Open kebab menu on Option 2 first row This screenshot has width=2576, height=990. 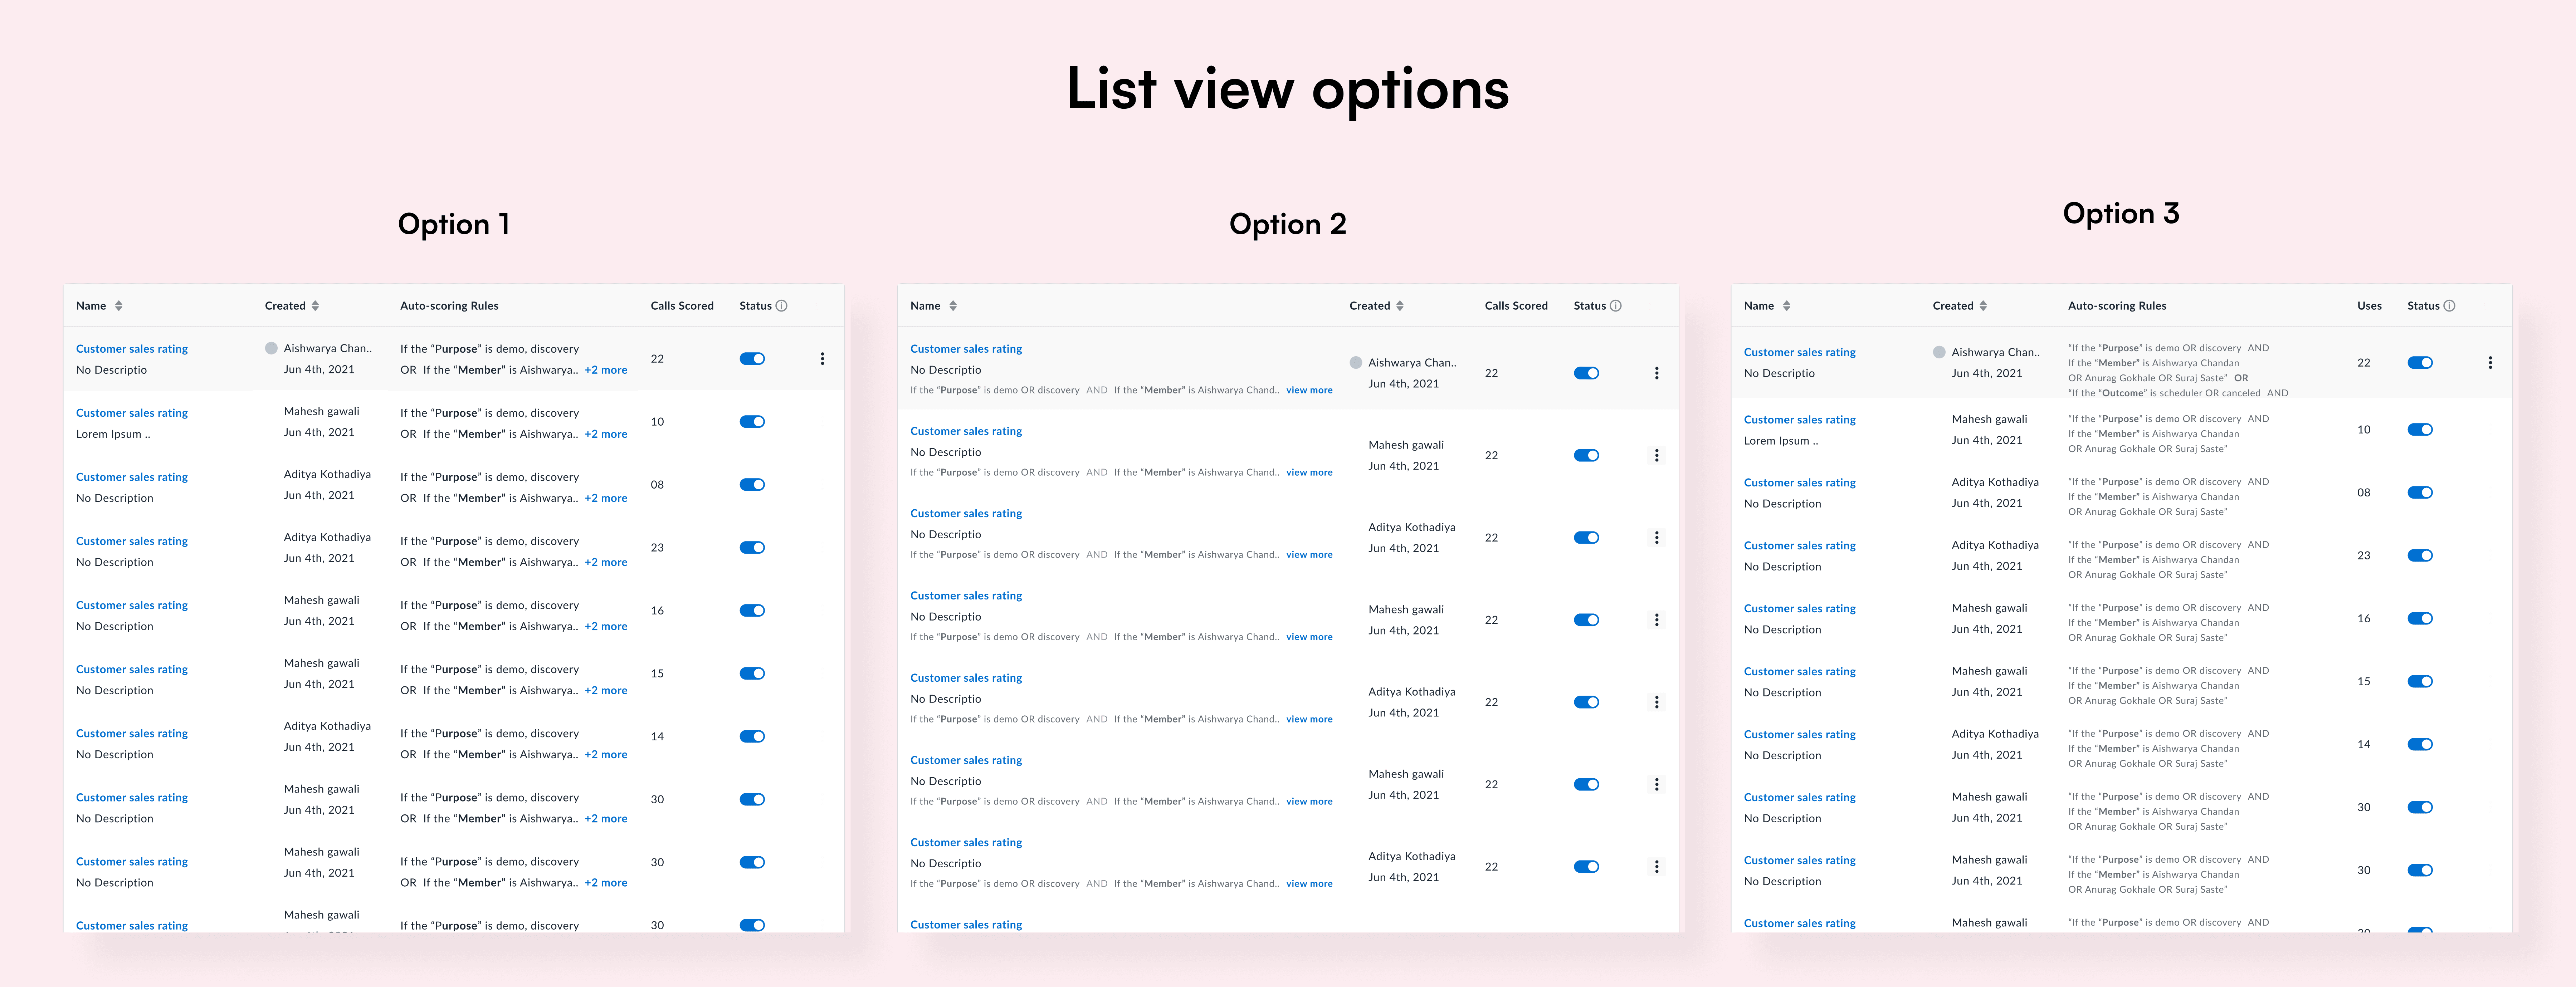tap(1656, 373)
